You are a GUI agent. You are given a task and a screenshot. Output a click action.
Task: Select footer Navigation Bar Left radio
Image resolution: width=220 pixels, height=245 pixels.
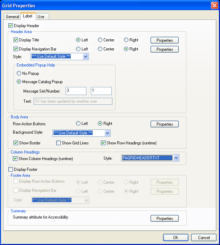[78, 191]
